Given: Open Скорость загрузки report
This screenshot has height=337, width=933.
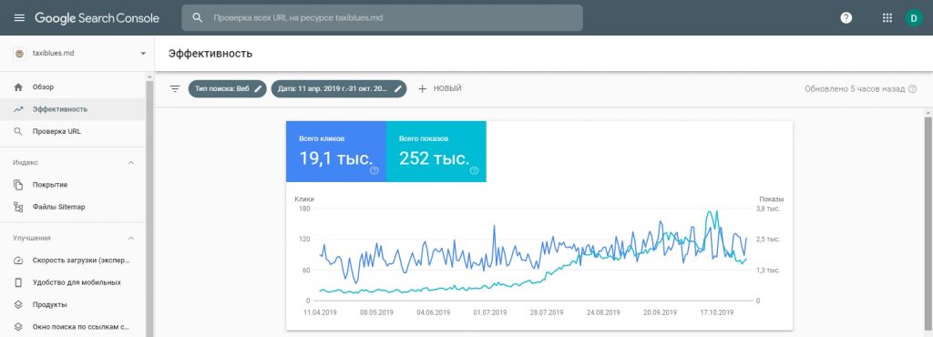Looking at the screenshot, I should [x=73, y=260].
